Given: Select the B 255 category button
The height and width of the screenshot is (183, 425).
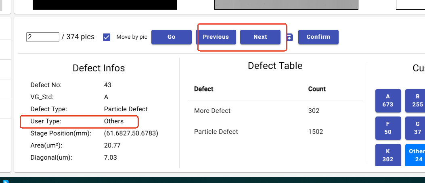Looking at the screenshot, I should [x=415, y=101].
